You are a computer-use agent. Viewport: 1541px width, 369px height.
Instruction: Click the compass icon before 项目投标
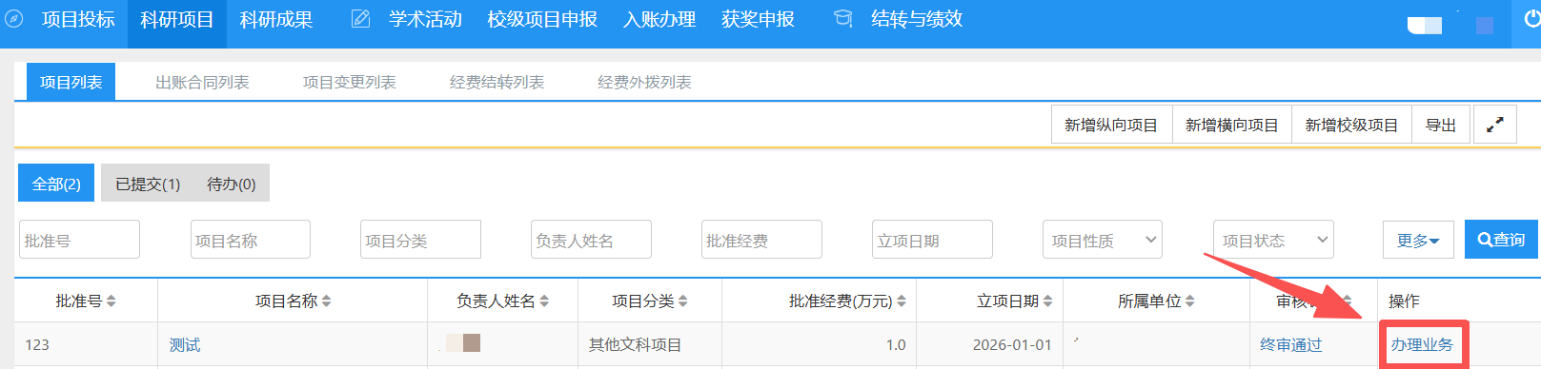(14, 19)
